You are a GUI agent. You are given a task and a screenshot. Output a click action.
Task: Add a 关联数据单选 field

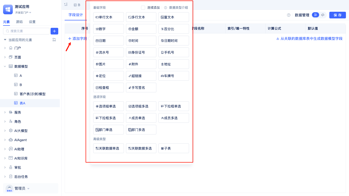coord(109,148)
